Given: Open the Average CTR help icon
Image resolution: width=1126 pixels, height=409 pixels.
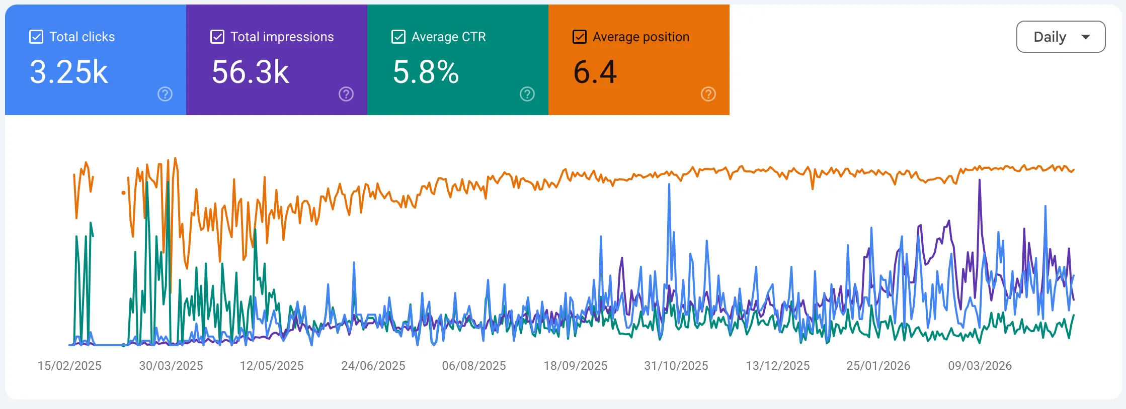Looking at the screenshot, I should pyautogui.click(x=527, y=94).
